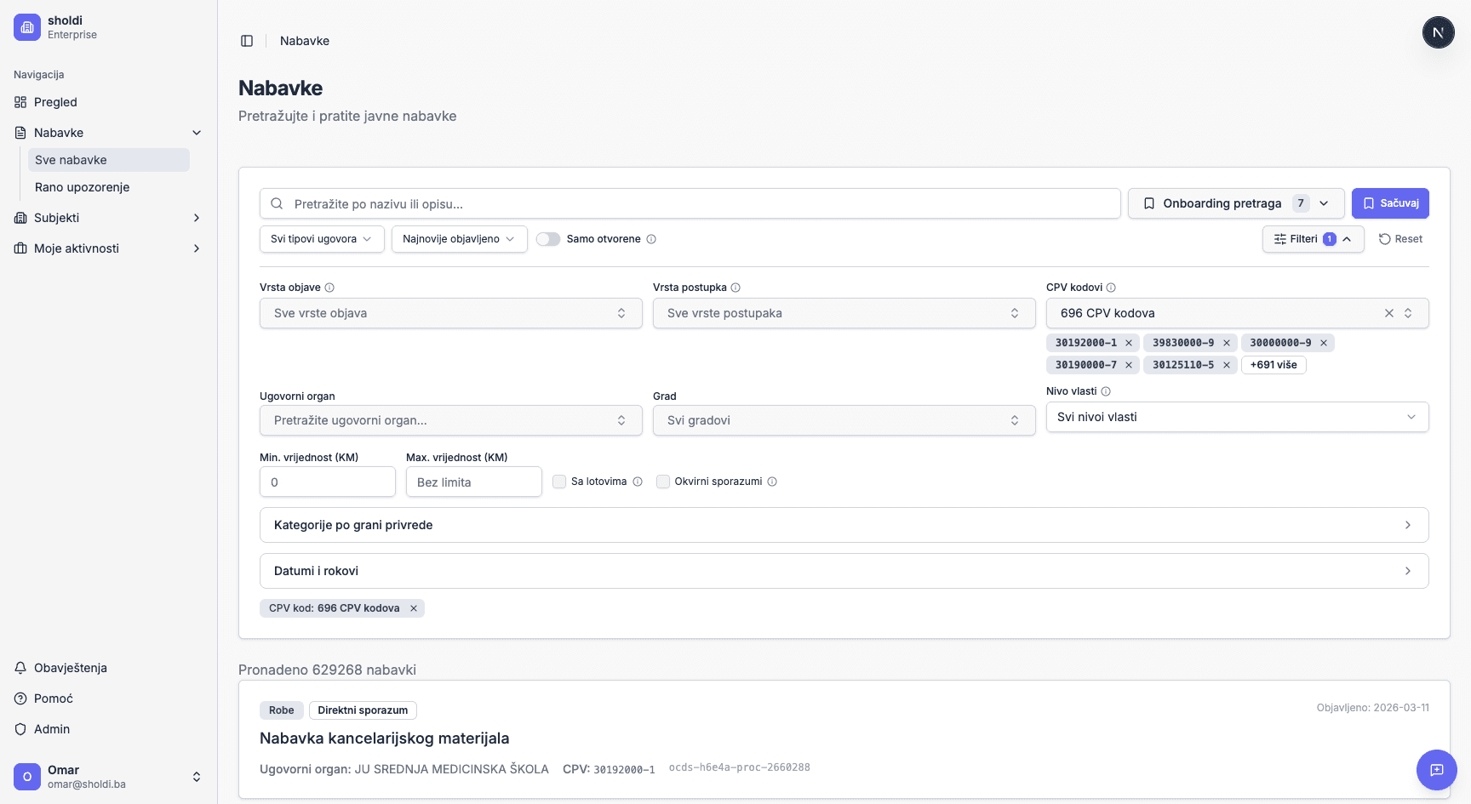Open the chat support bubble
The height and width of the screenshot is (804, 1471).
pos(1436,770)
